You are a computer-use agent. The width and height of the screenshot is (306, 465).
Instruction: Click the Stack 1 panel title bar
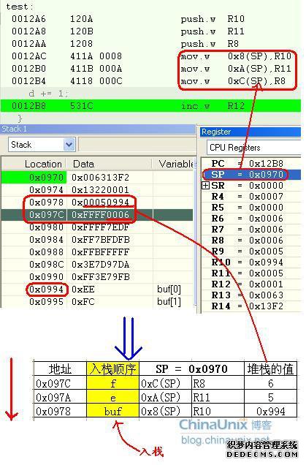point(98,129)
